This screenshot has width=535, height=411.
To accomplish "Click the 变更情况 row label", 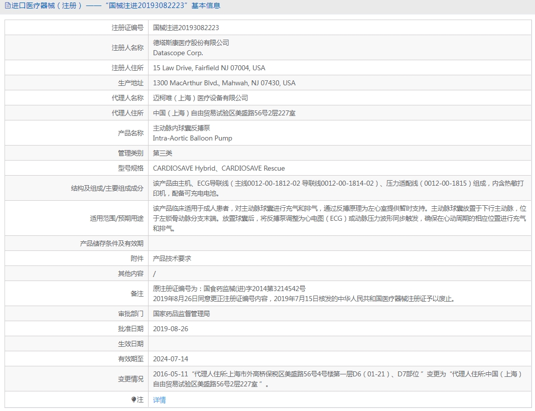I will pyautogui.click(x=130, y=379).
